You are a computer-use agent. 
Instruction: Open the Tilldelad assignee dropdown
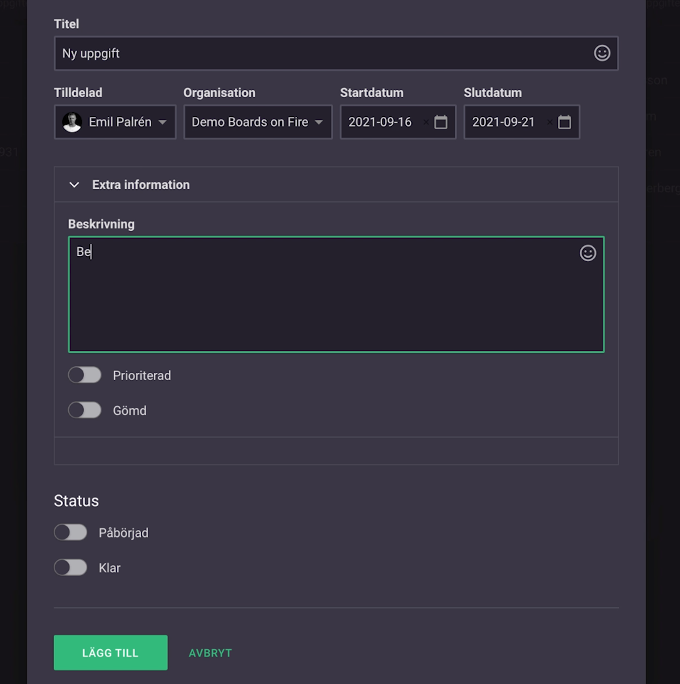click(162, 122)
